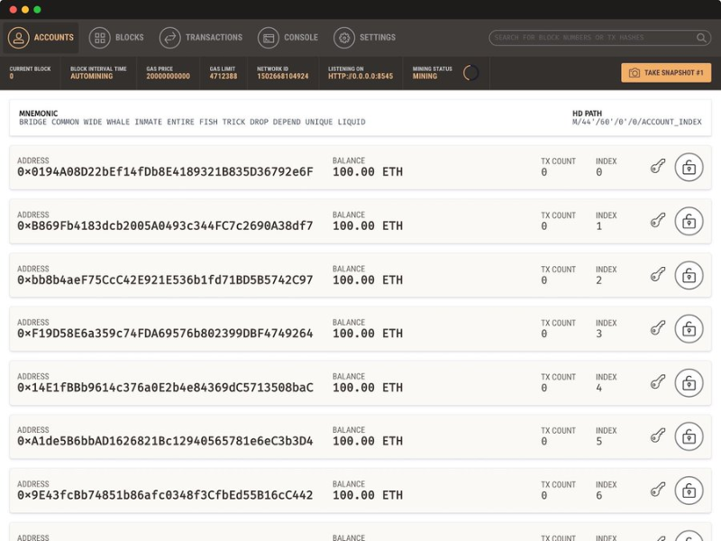The image size is (721, 541).
Task: Lock the account at index 5
Action: coord(689,438)
